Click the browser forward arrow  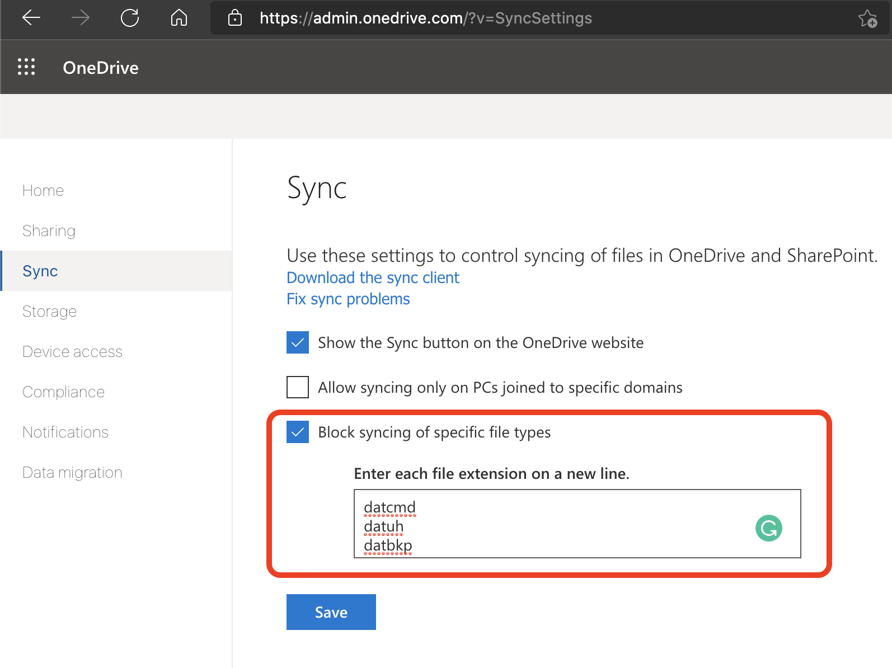point(81,18)
